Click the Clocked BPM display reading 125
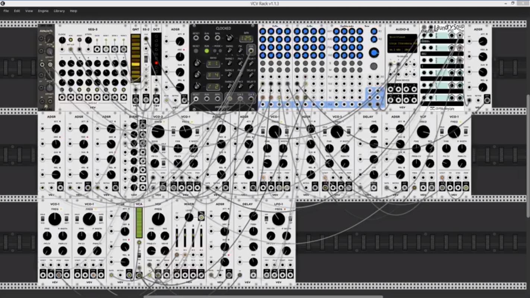530x298 pixels. pyautogui.click(x=246, y=39)
